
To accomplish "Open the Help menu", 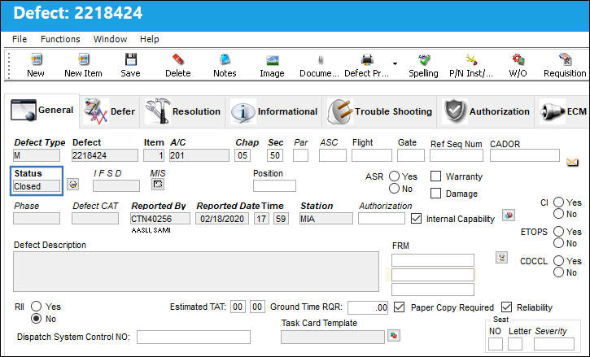I will [x=150, y=39].
